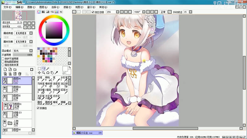This screenshot has height=139, width=247.
Task: Open 文件 File menu
Action: click(x=7, y=7)
